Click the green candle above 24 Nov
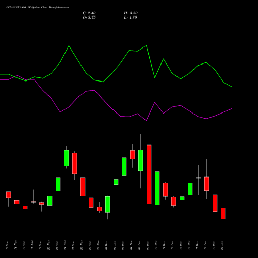The width and height of the screenshot is (258, 258). pos(67,158)
